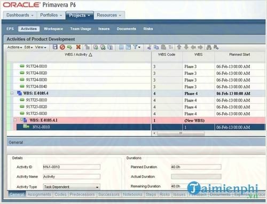
Task: Click the Save icon in the toolbar
Action: [55, 47]
